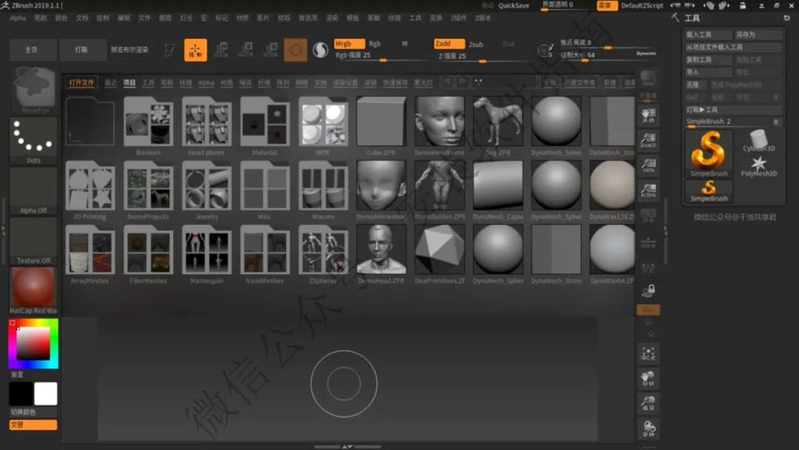This screenshot has width=799, height=450.
Task: Click the 旋转 Rotate view icon in right shelf
Action: tap(648, 429)
